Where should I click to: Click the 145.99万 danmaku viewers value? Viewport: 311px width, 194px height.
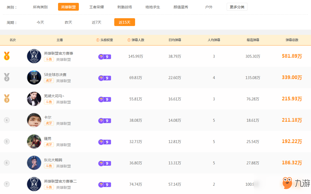coord(136,56)
